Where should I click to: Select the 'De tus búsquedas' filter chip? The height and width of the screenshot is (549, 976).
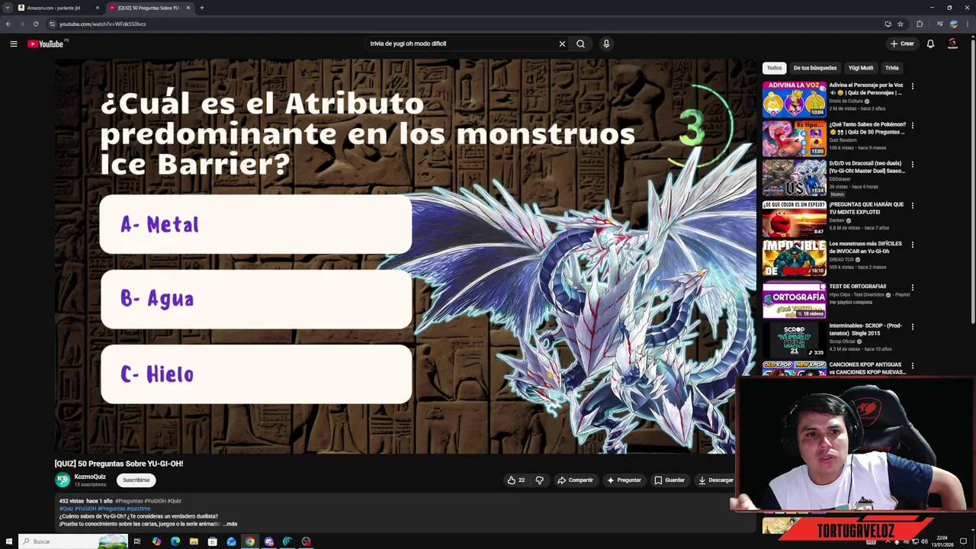(814, 68)
